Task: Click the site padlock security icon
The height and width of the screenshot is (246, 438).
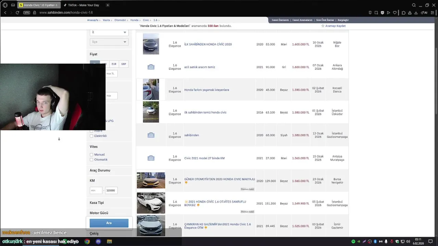Action: point(34,13)
